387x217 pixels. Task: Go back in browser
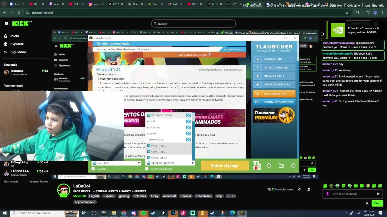[x=4, y=13]
